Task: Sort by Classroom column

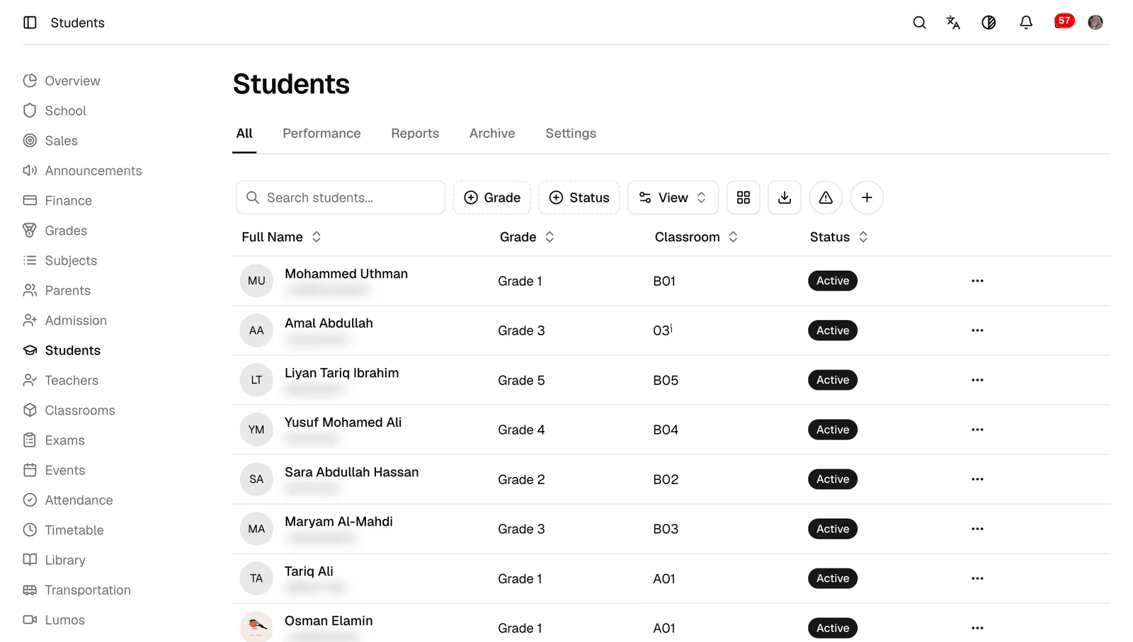Action: 696,237
